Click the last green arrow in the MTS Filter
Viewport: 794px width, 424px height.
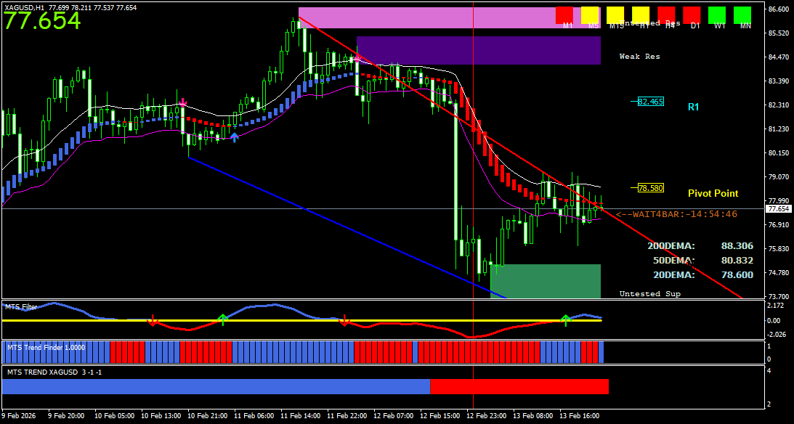[565, 319]
